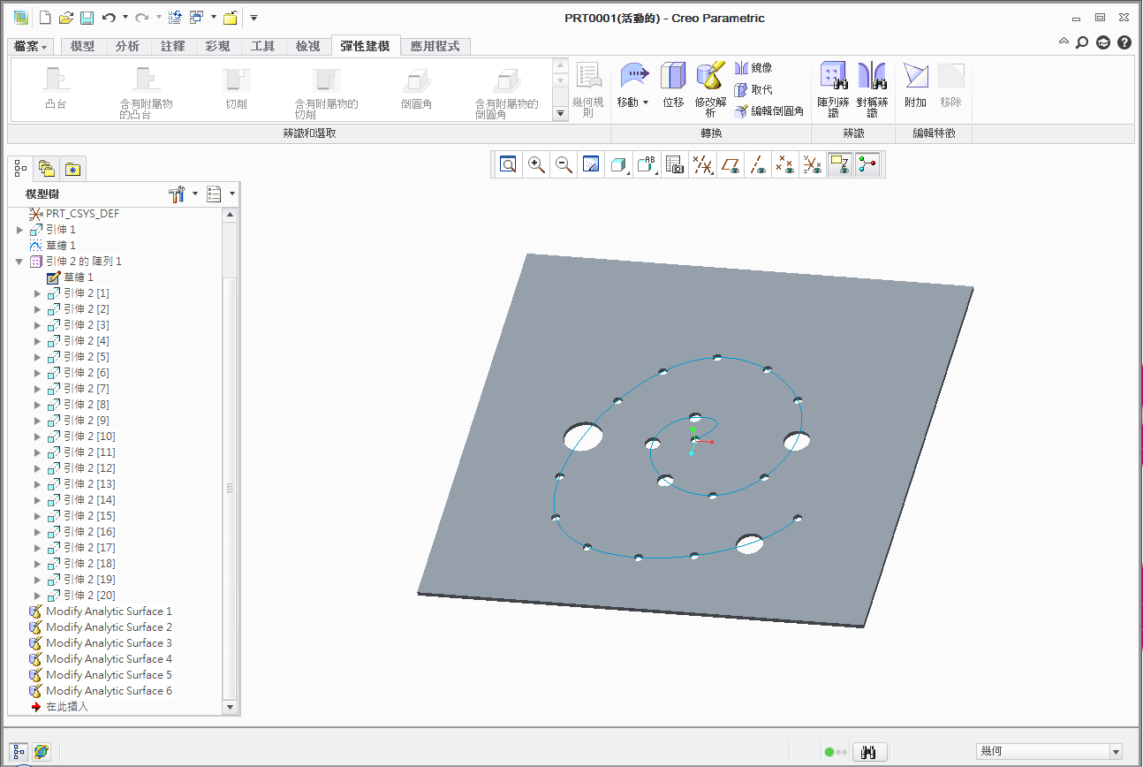Click the Save icon in quick access toolbar
1143x767 pixels.
[87, 18]
